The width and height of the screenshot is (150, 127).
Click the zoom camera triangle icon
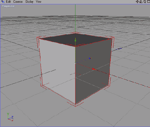(141, 2)
